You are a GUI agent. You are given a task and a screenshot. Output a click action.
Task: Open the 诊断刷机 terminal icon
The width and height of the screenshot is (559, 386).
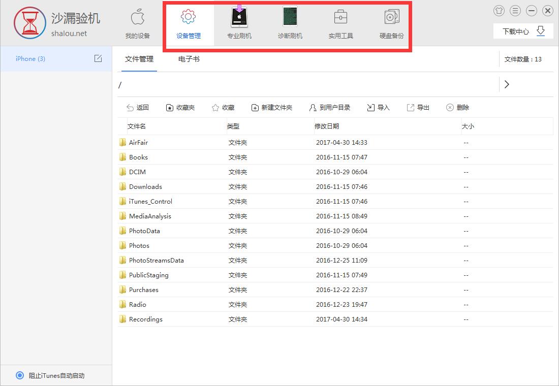[290, 17]
